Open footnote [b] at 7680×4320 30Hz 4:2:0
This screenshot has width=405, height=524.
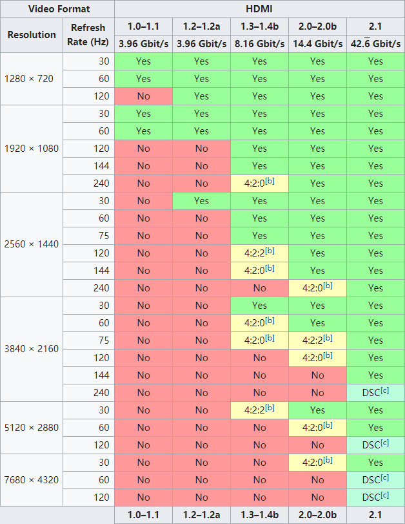(x=328, y=460)
